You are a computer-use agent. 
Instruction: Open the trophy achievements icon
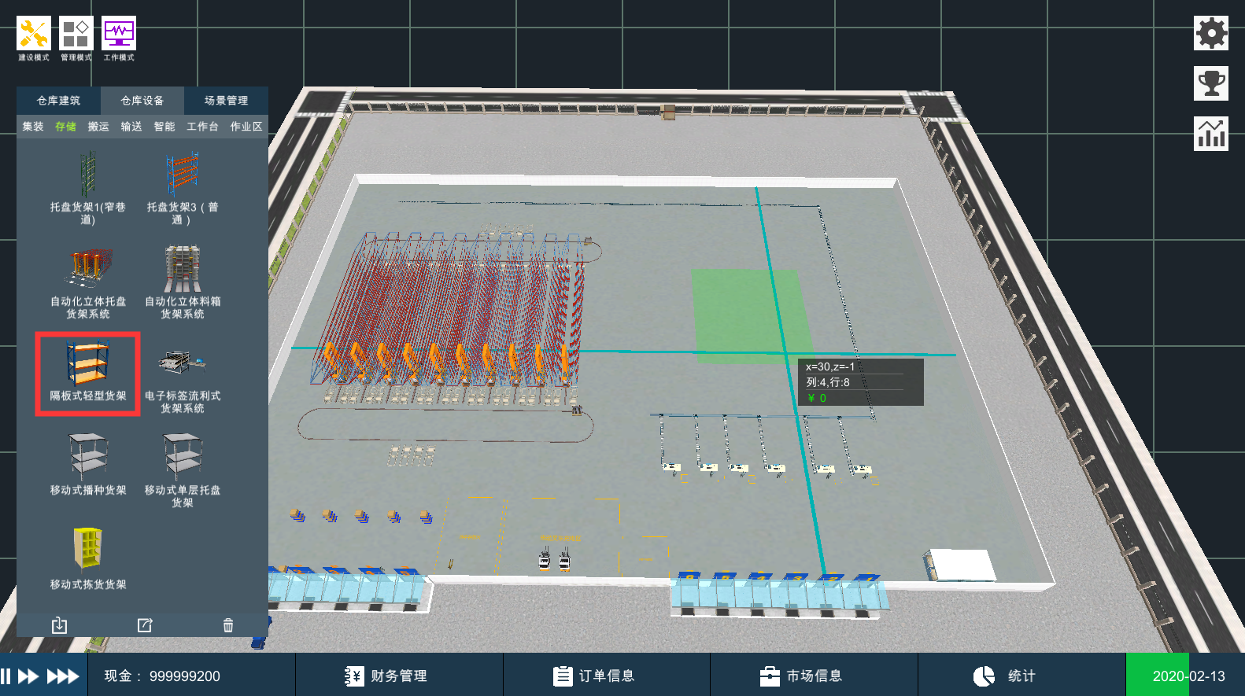(x=1210, y=83)
